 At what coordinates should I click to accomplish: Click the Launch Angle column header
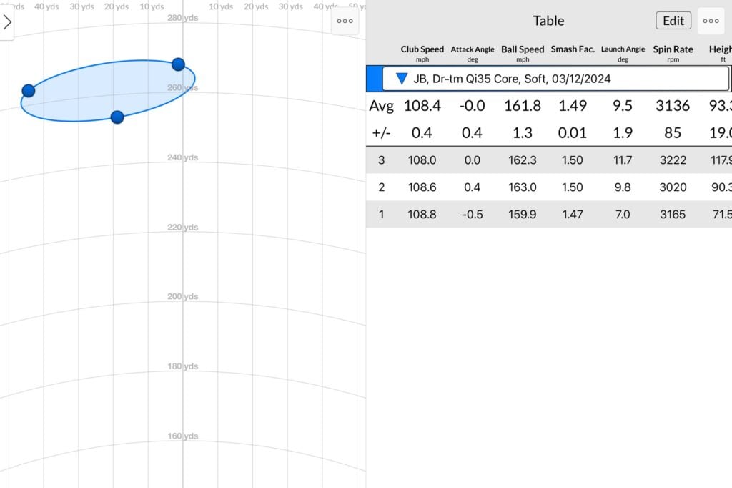pyautogui.click(x=623, y=49)
